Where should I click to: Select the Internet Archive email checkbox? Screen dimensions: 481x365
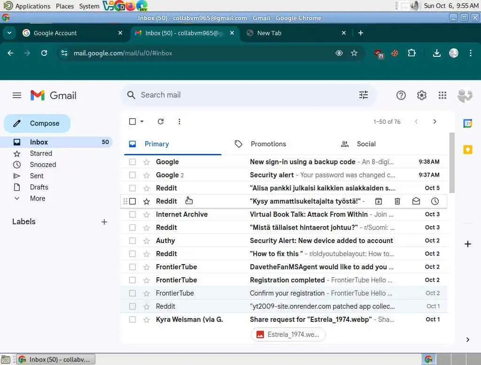[x=132, y=214]
